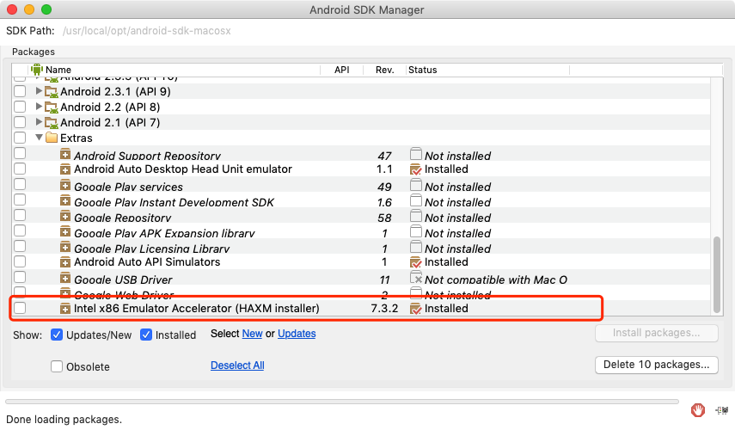The height and width of the screenshot is (430, 735).
Task: Enable the Obsolete checkbox
Action: (x=58, y=366)
